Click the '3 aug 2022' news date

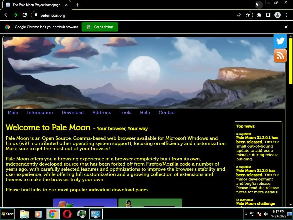(x=243, y=134)
